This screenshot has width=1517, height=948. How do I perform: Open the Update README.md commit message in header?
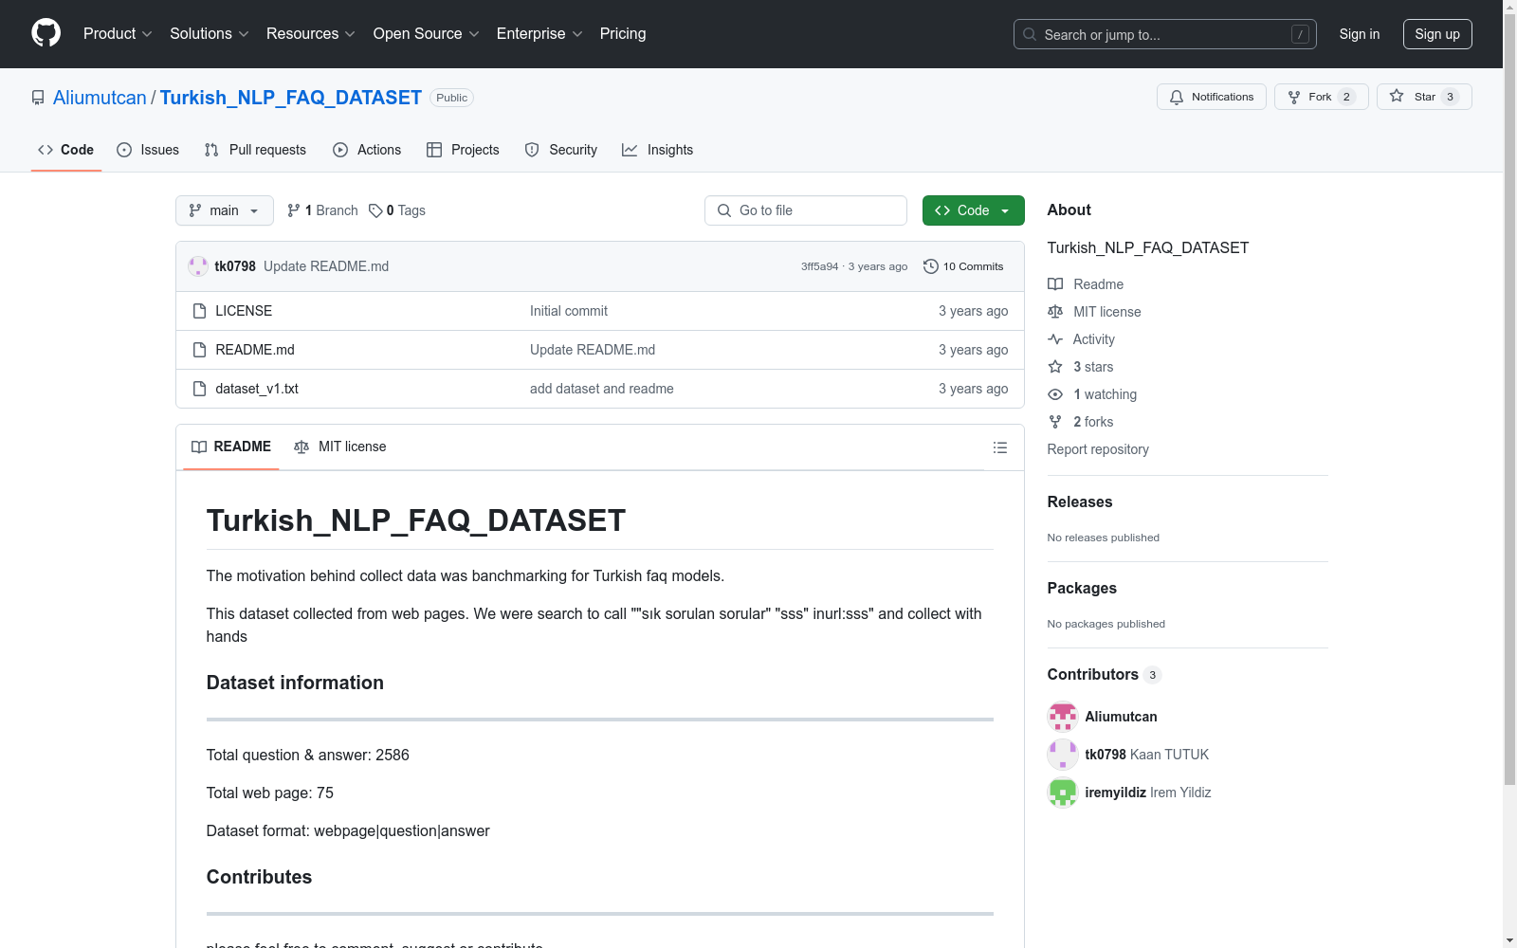[x=326, y=266]
